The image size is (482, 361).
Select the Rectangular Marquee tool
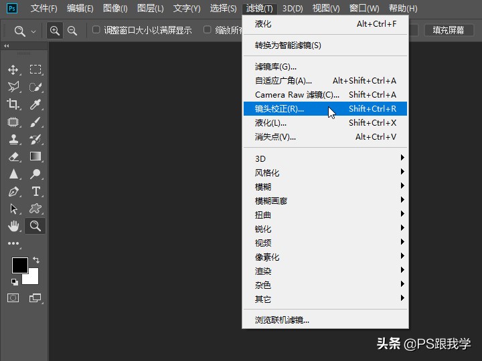(x=35, y=70)
